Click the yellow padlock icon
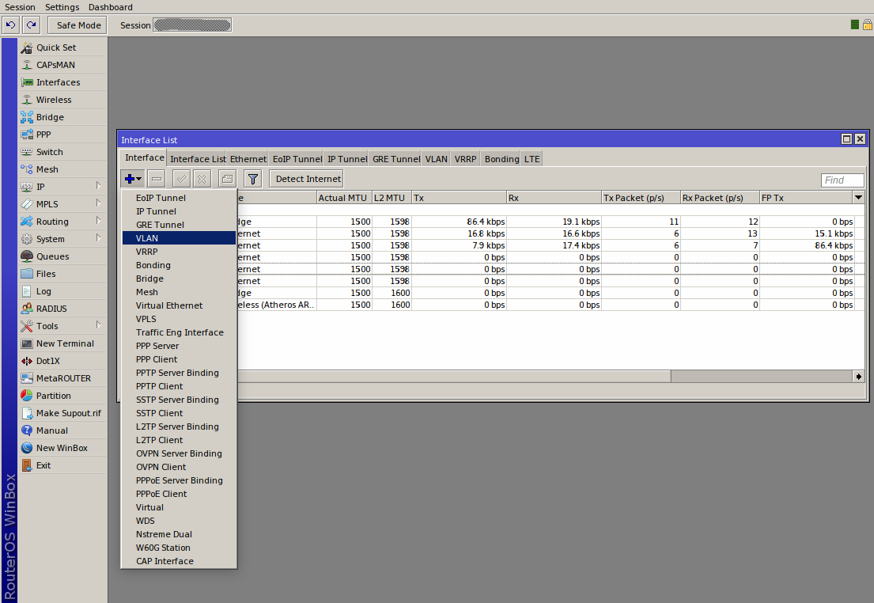Image resolution: width=874 pixels, height=603 pixels. click(x=867, y=25)
